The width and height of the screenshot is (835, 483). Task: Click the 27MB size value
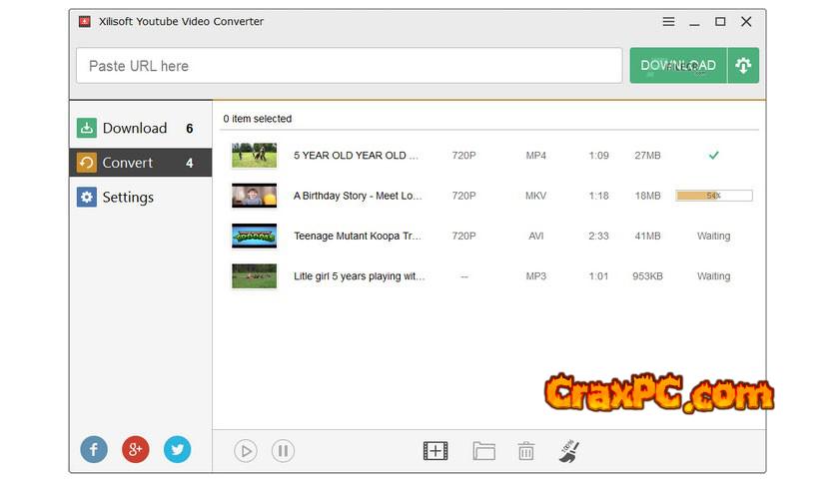(647, 156)
